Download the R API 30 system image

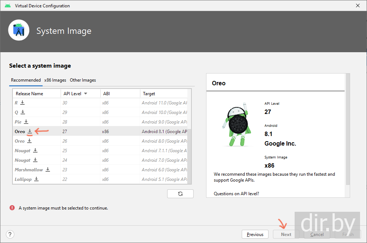[x=22, y=103]
